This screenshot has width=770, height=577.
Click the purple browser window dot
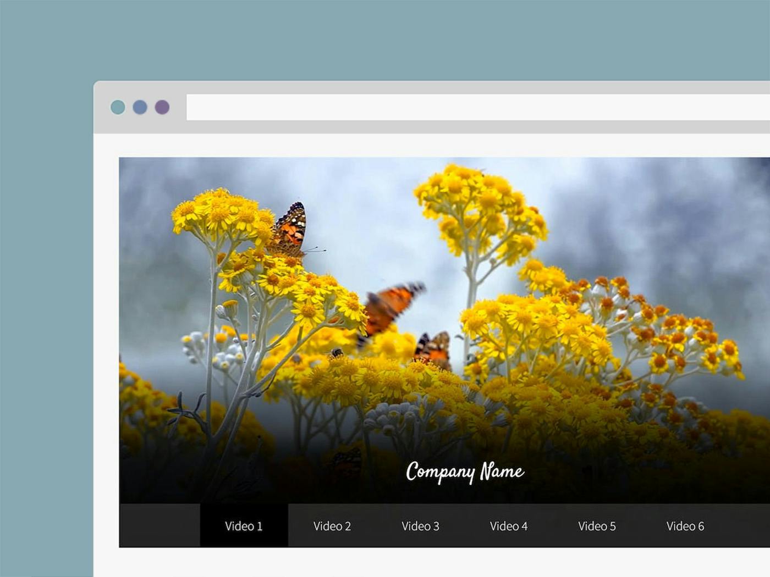click(x=161, y=108)
